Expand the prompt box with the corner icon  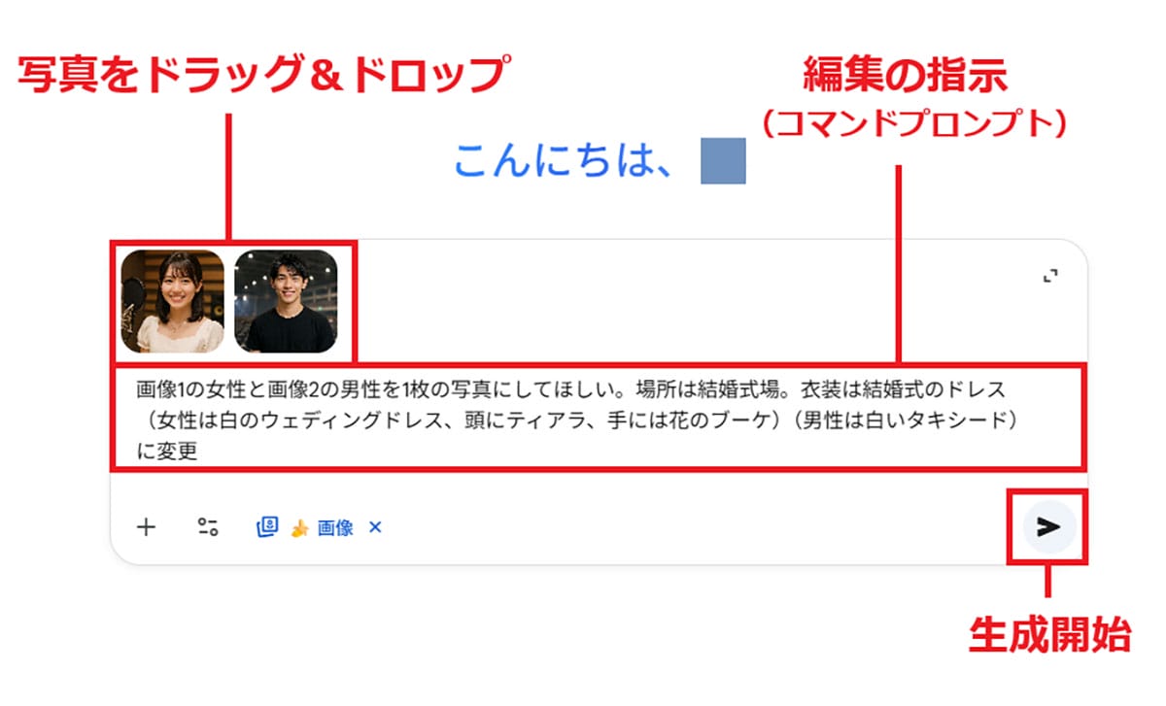pyautogui.click(x=1049, y=278)
